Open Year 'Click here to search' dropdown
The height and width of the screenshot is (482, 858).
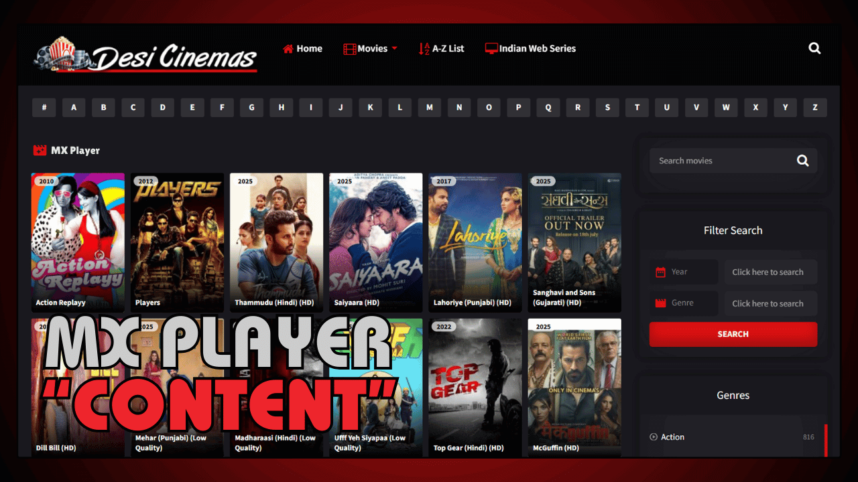[x=771, y=272]
